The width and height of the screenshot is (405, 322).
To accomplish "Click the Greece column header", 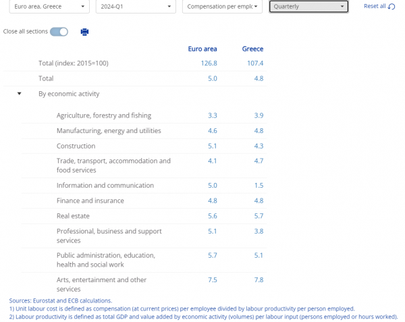I will [x=252, y=49].
